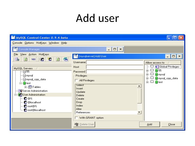Image resolution: width=195 pixels, height=146 pixels.
Task: Check the Global Privileges checkbox
Action: (x=152, y=66)
